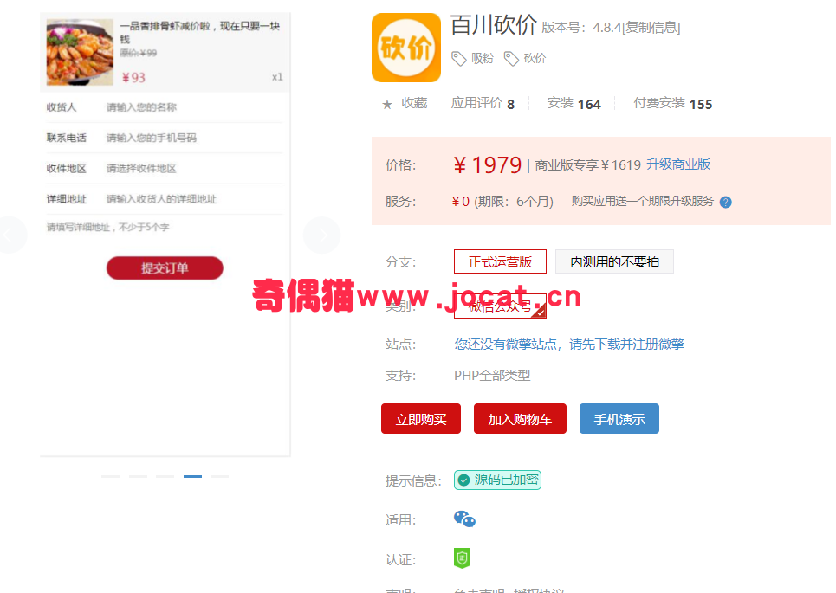Select the 正式运营版 branch option
836x593 pixels.
click(500, 261)
